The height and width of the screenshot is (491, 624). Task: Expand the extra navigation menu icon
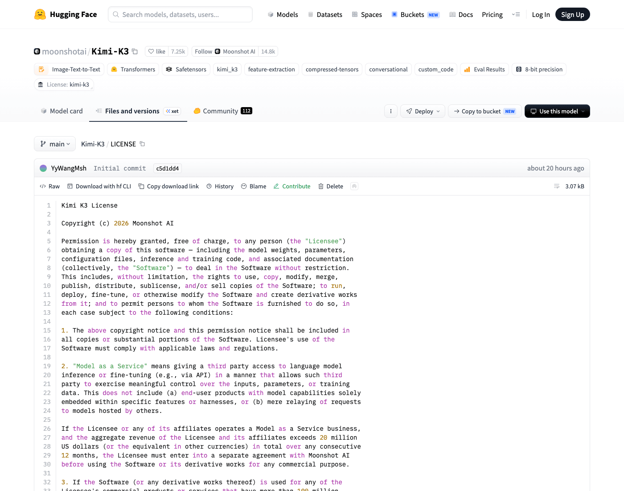[x=516, y=14]
